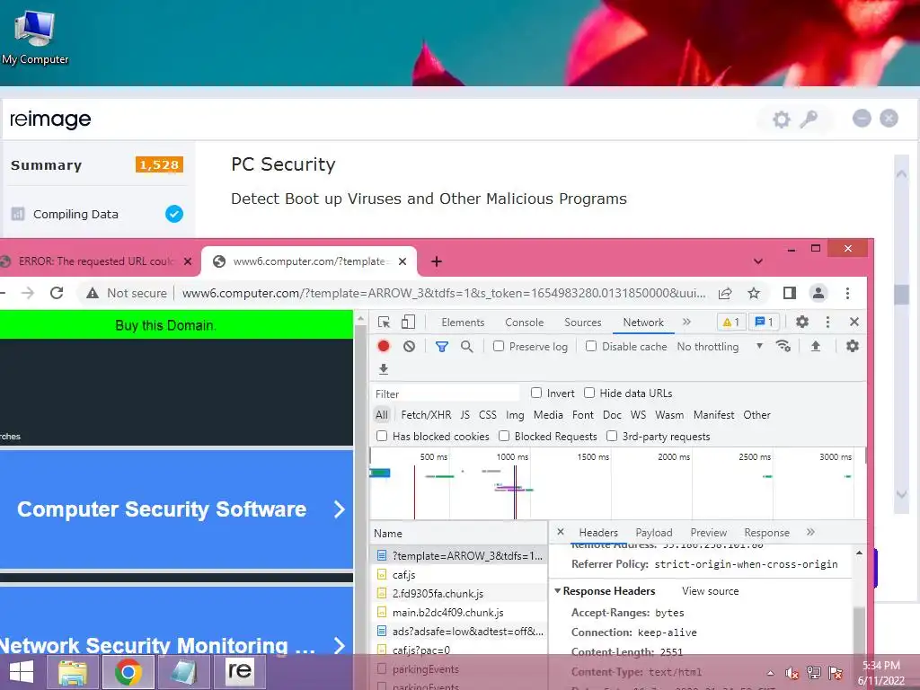Open File Explorer from taskbar
Image resolution: width=920 pixels, height=690 pixels.
[73, 672]
